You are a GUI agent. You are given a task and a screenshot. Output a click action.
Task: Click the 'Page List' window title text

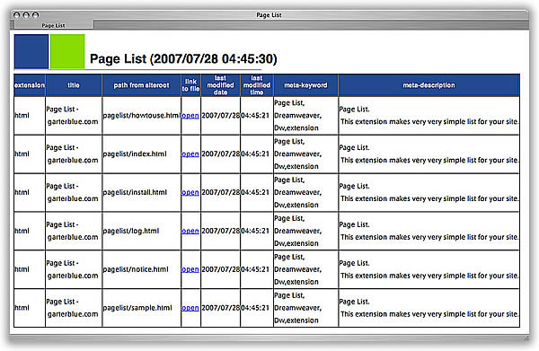click(x=269, y=15)
